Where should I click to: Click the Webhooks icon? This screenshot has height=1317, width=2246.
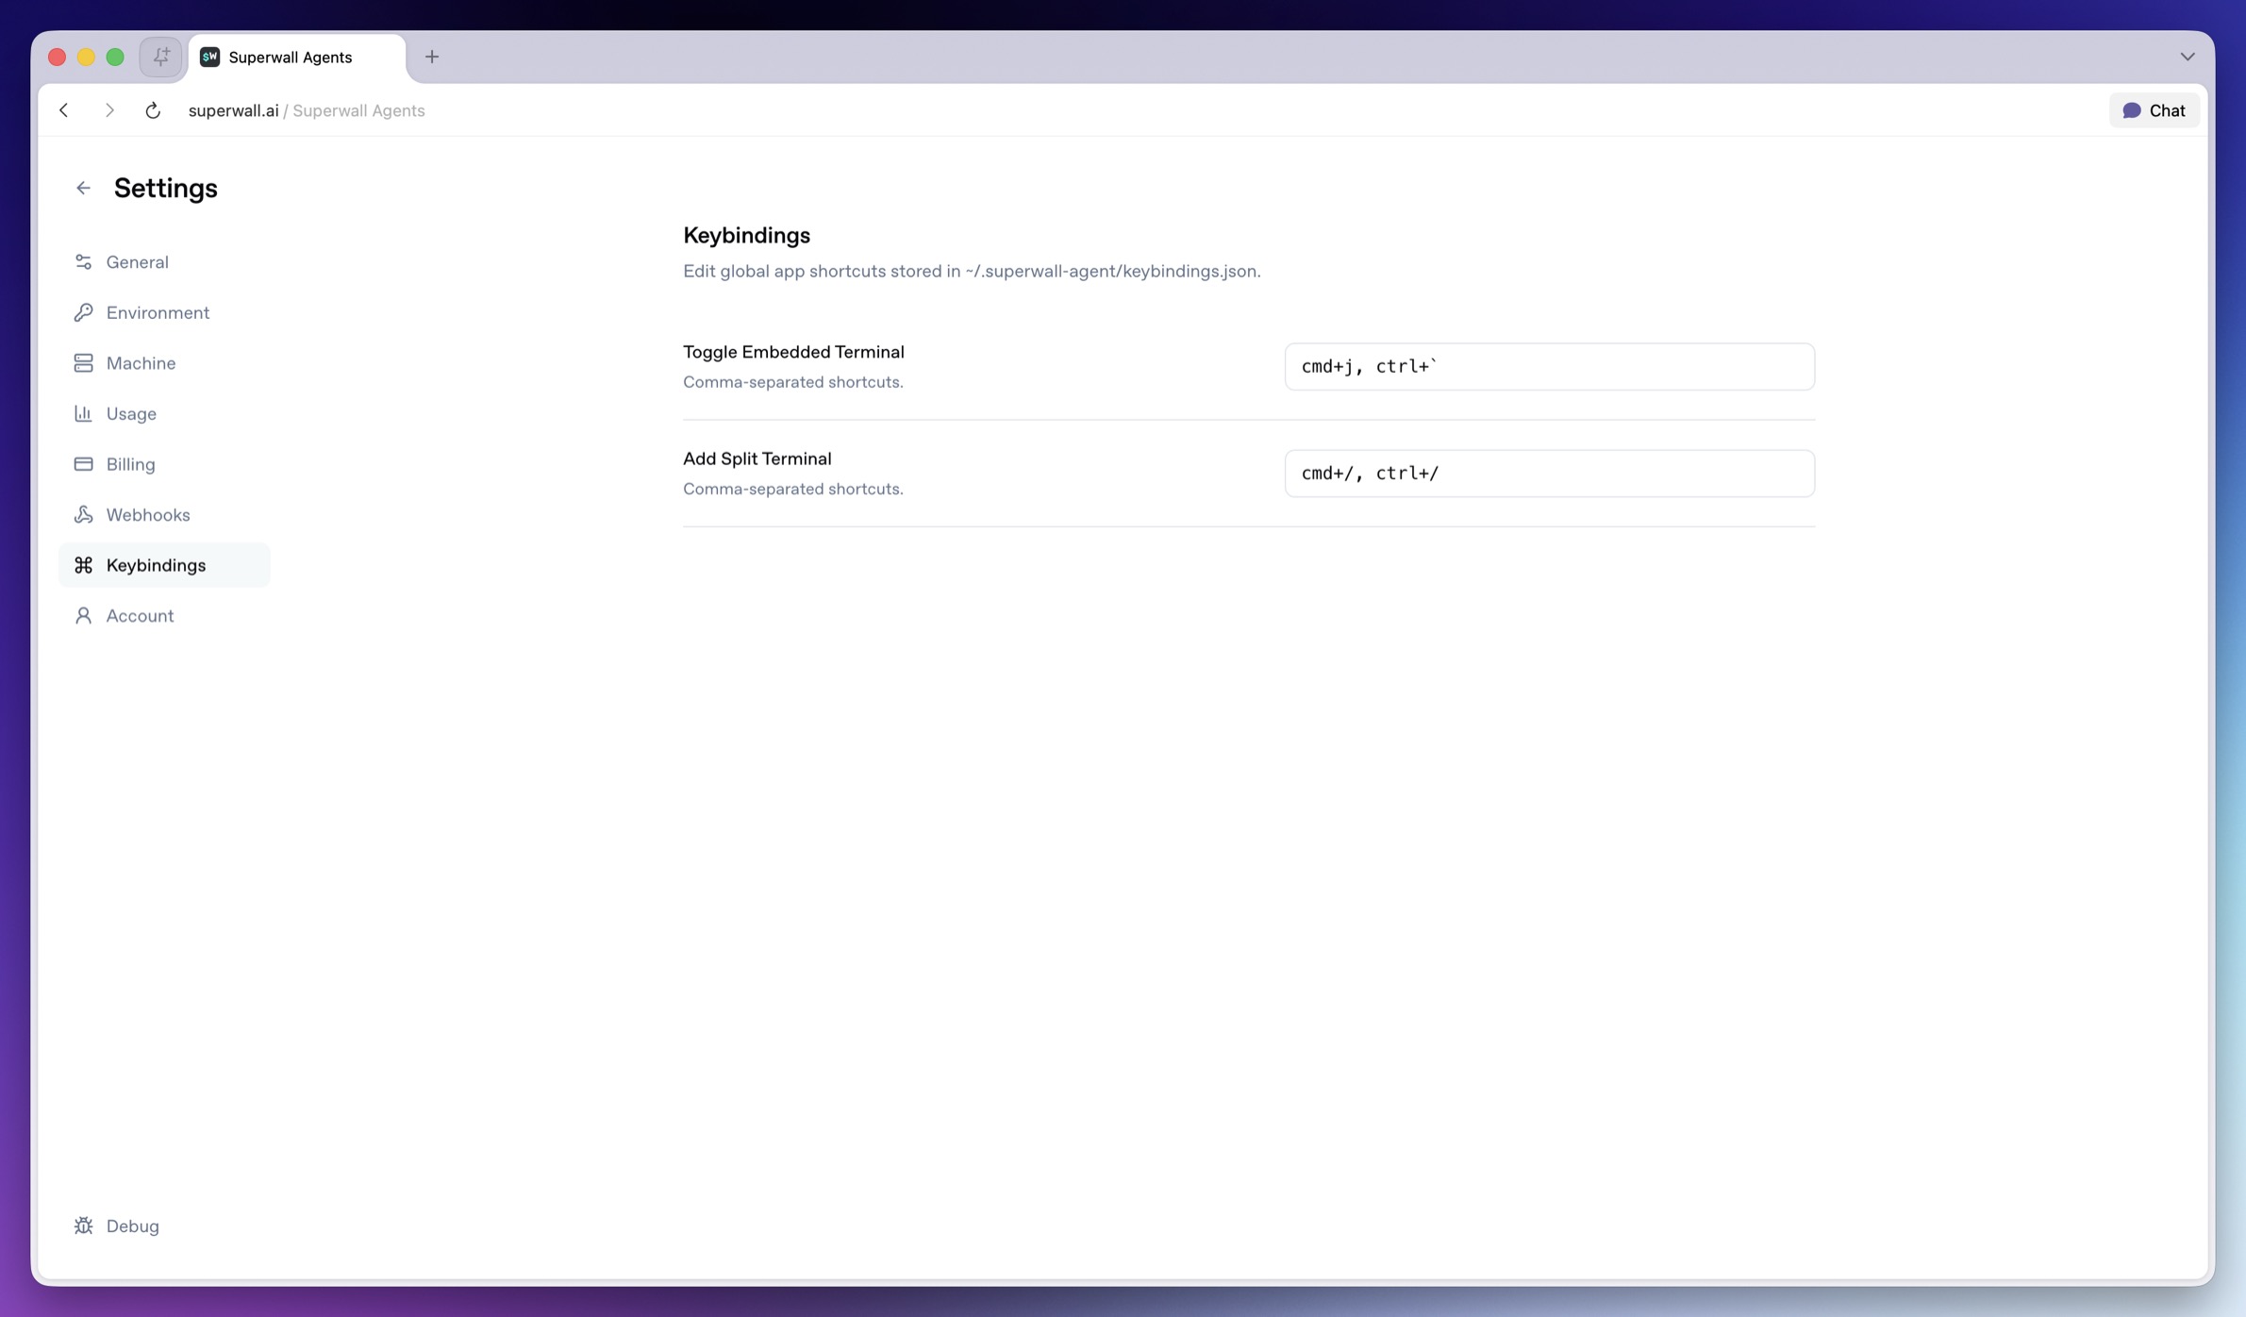(x=83, y=514)
